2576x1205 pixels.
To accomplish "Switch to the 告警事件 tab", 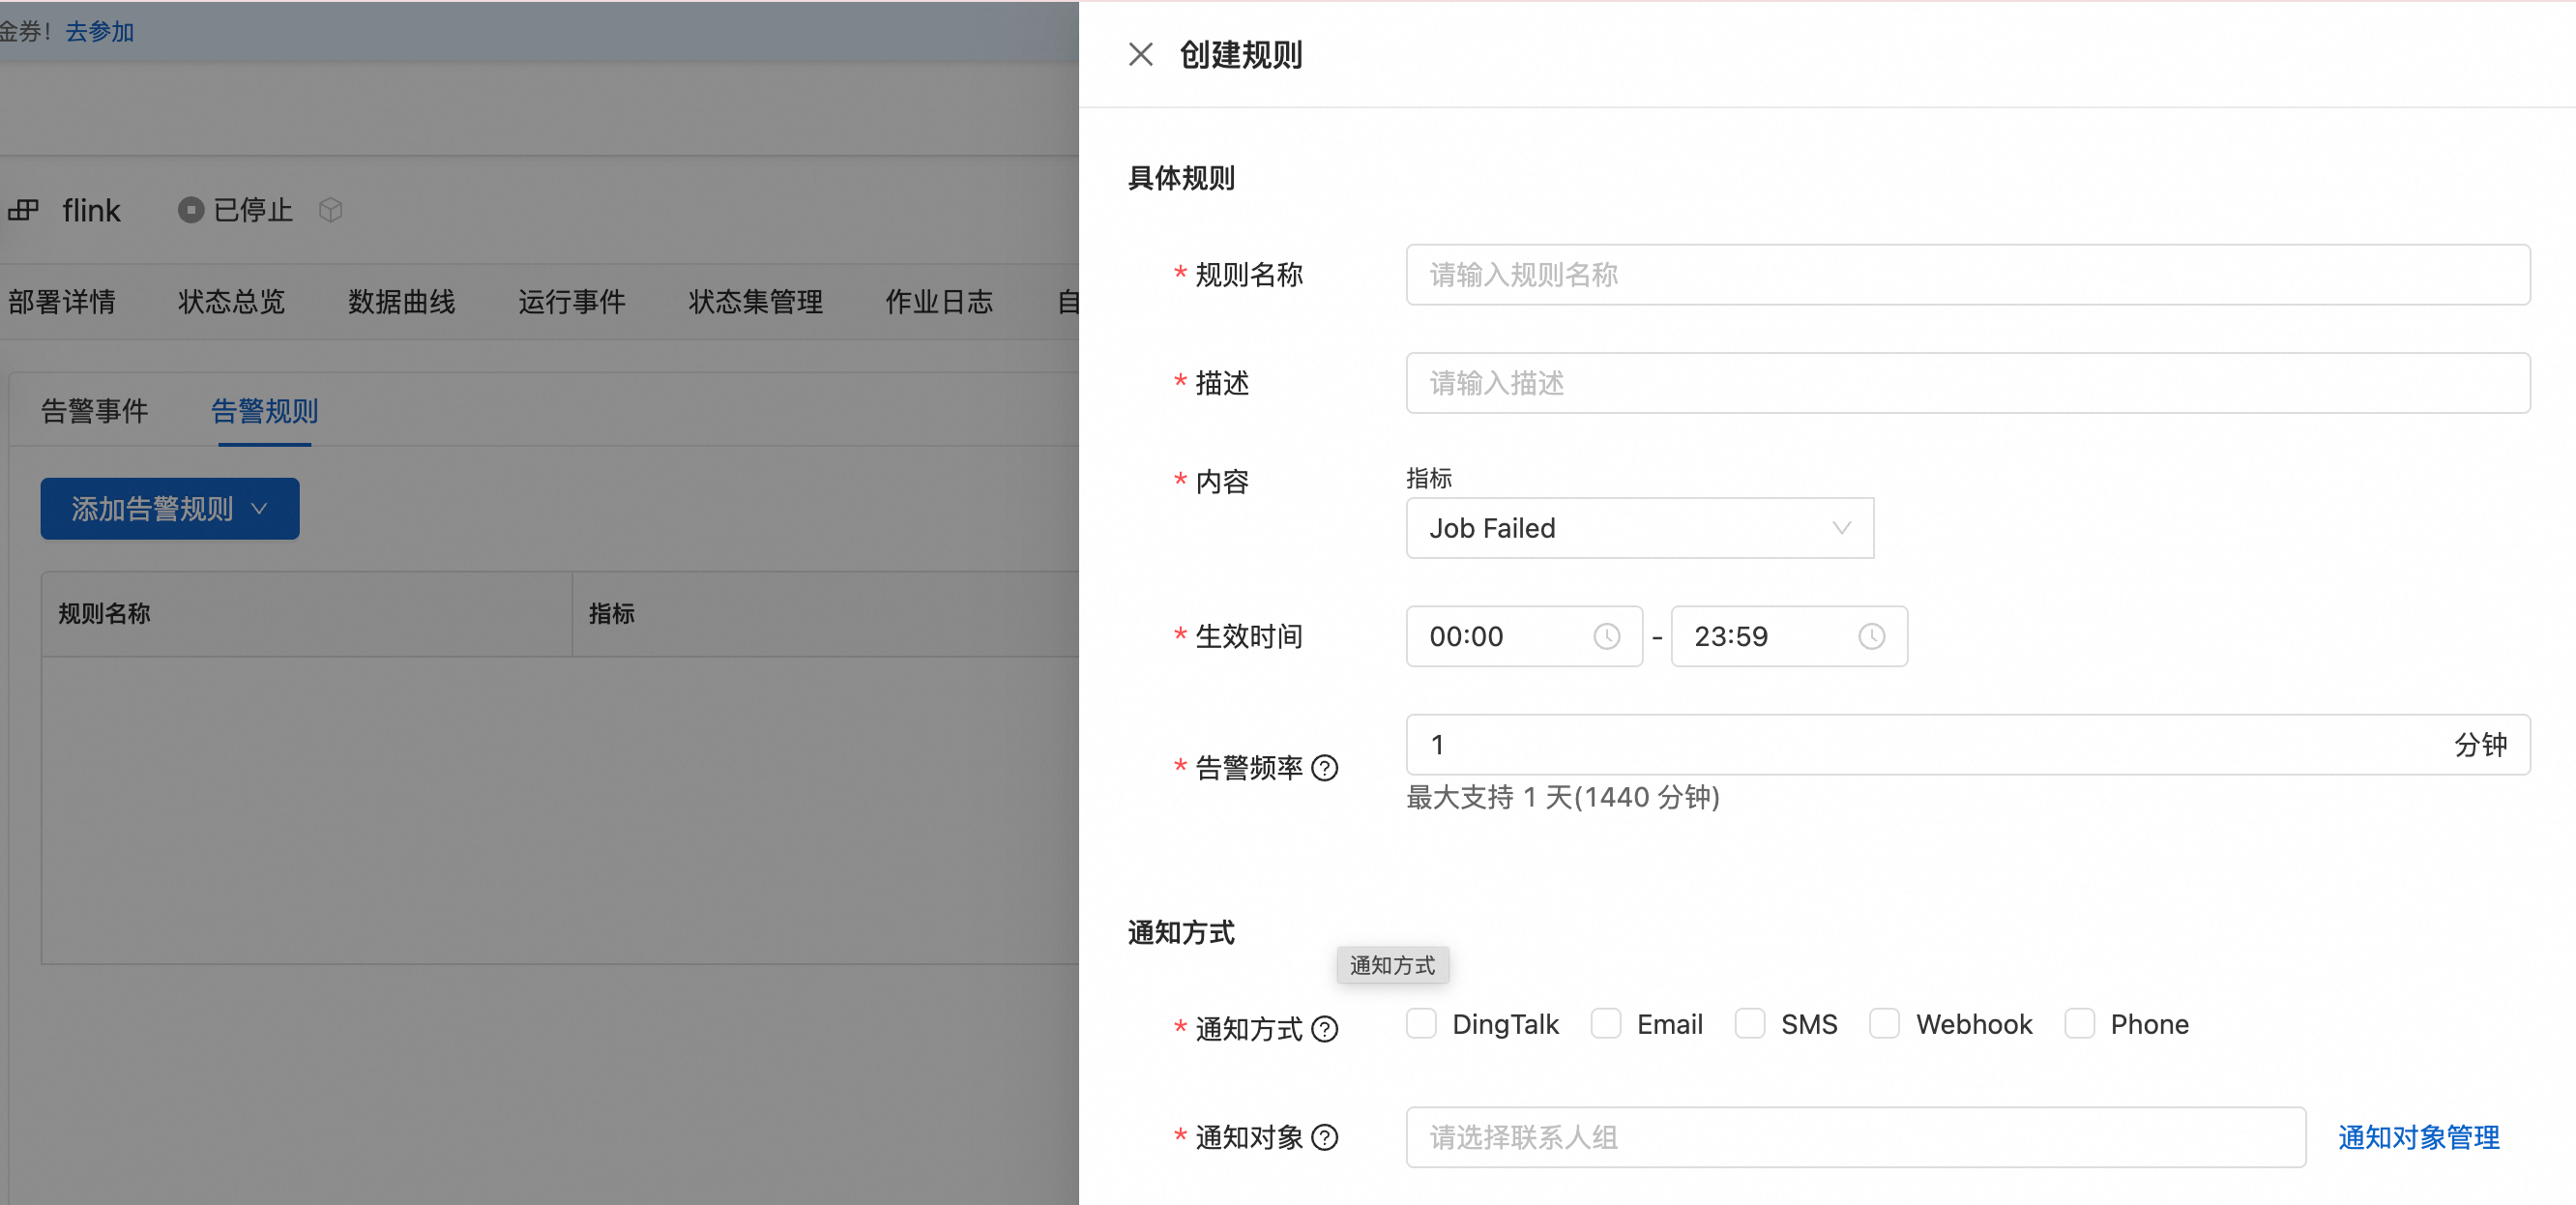I will 94,411.
